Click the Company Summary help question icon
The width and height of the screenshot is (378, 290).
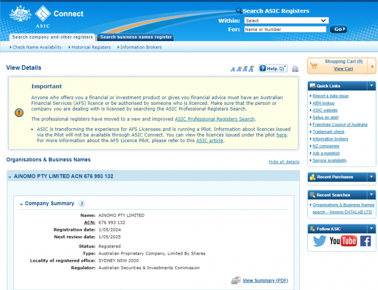(81, 203)
